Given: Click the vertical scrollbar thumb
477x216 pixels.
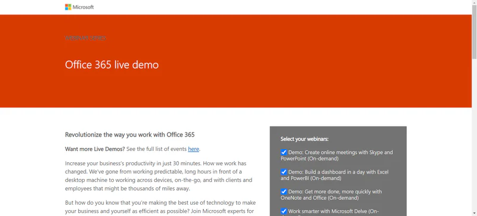Looking at the screenshot, I should (474, 32).
